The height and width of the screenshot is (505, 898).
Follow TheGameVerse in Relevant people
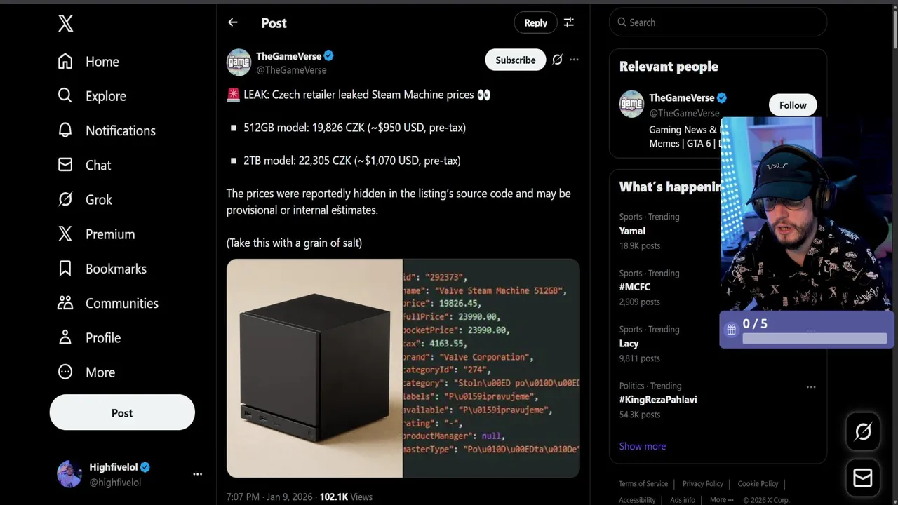pos(793,105)
